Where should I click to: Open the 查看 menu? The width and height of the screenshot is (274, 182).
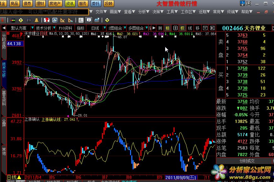coord(130,12)
